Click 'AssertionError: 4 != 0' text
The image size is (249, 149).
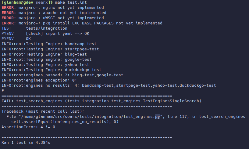28,127
